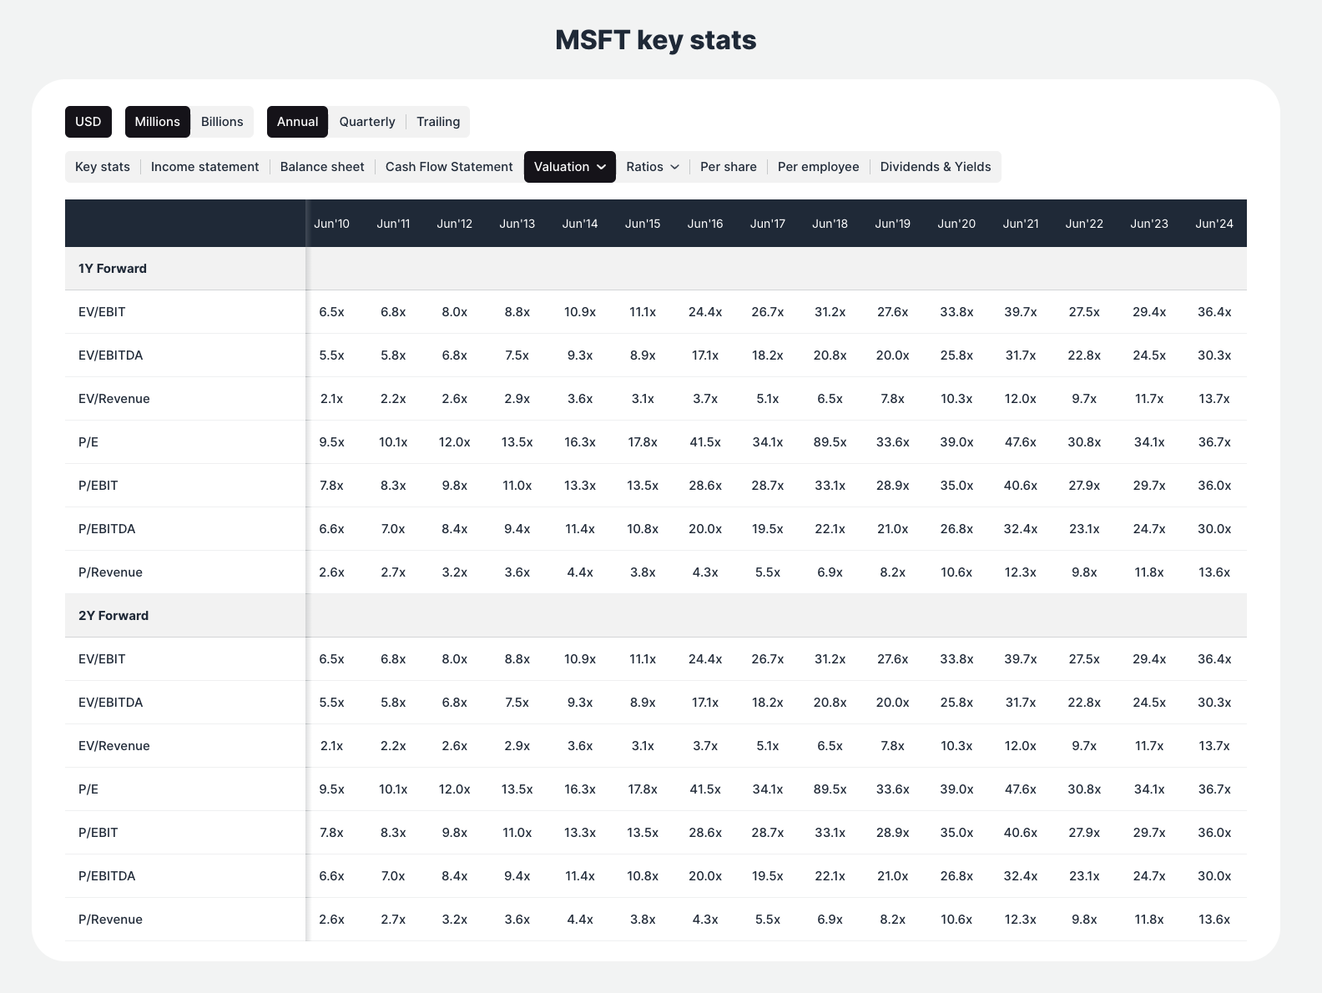Select 2Y Forward P/EBIT 27.9x for Jun'22
Screen dimensions: 1322x993
click(x=1084, y=833)
